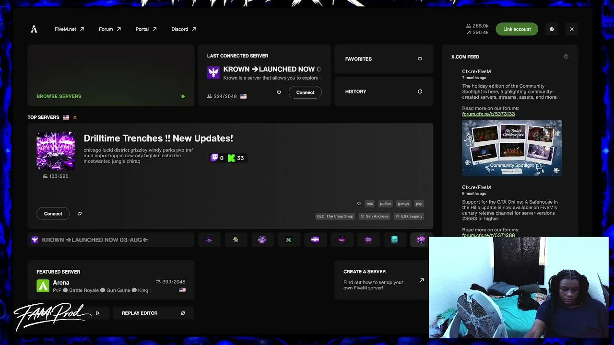Click the US flag beside Top Servers
The image size is (614, 345).
(66, 117)
